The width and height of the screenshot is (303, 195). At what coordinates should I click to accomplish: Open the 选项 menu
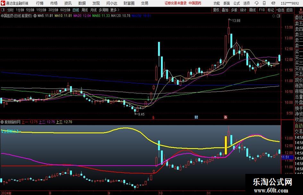(246, 3)
